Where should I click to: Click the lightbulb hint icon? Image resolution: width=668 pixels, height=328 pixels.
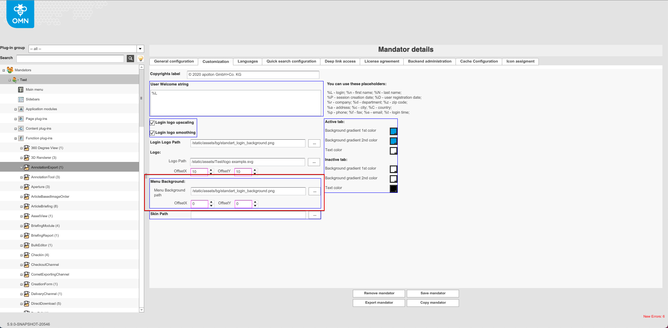141,58
